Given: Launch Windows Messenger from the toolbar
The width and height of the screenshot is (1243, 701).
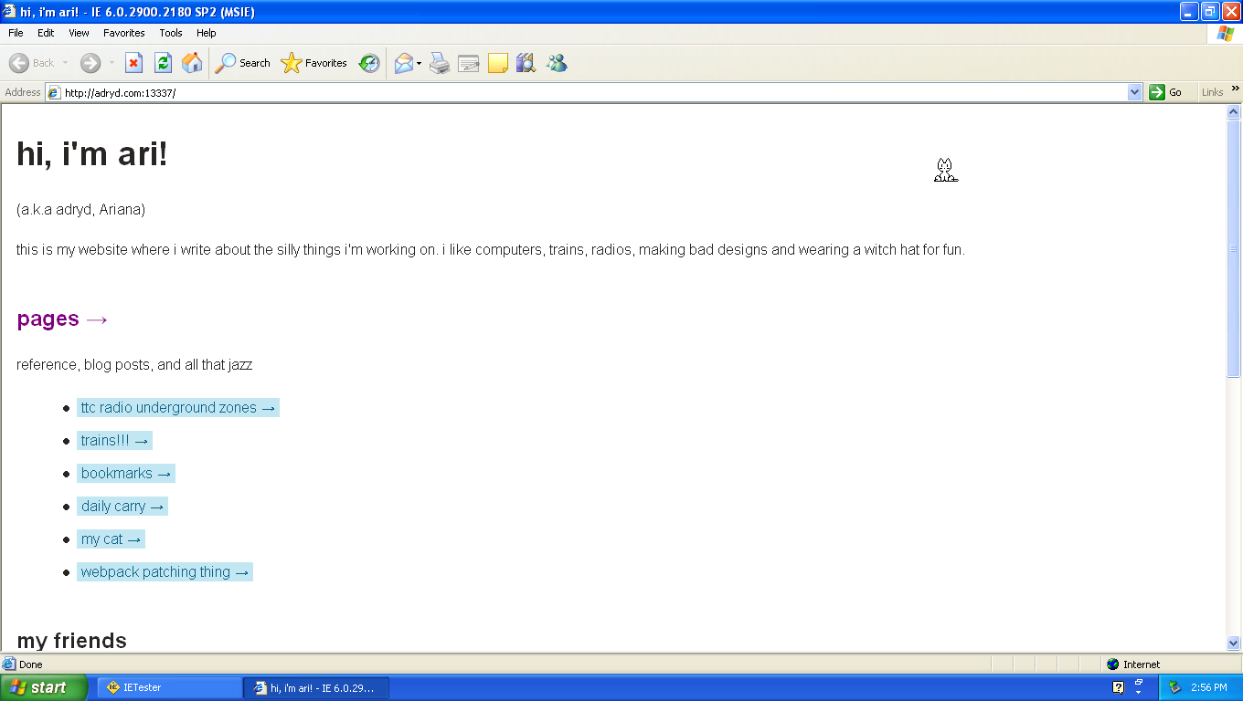Looking at the screenshot, I should point(557,62).
